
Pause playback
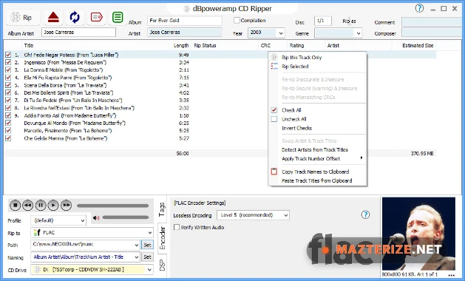[41, 205]
